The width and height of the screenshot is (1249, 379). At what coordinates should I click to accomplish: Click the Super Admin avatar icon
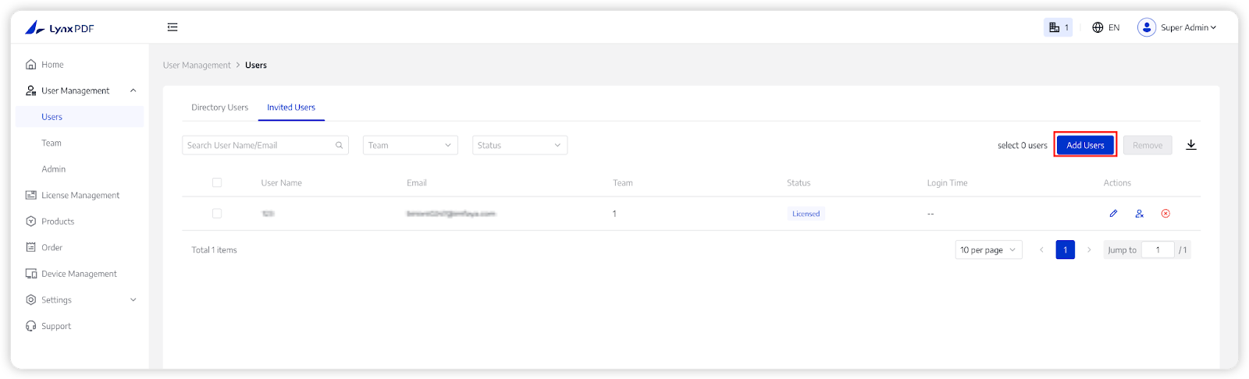pos(1146,27)
